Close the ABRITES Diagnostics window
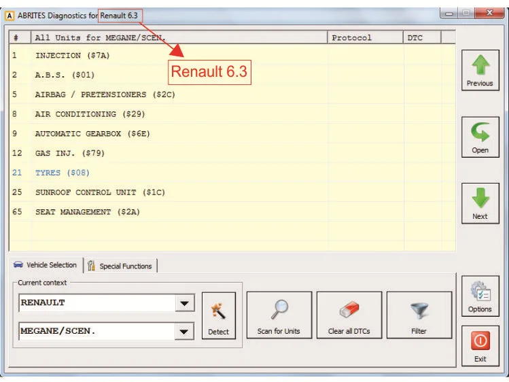509x382 pixels. point(489,13)
